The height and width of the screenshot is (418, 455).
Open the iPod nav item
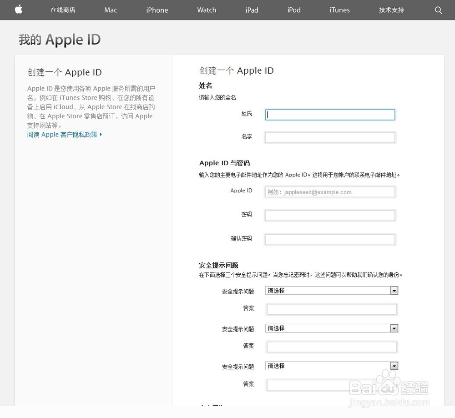pos(294,10)
